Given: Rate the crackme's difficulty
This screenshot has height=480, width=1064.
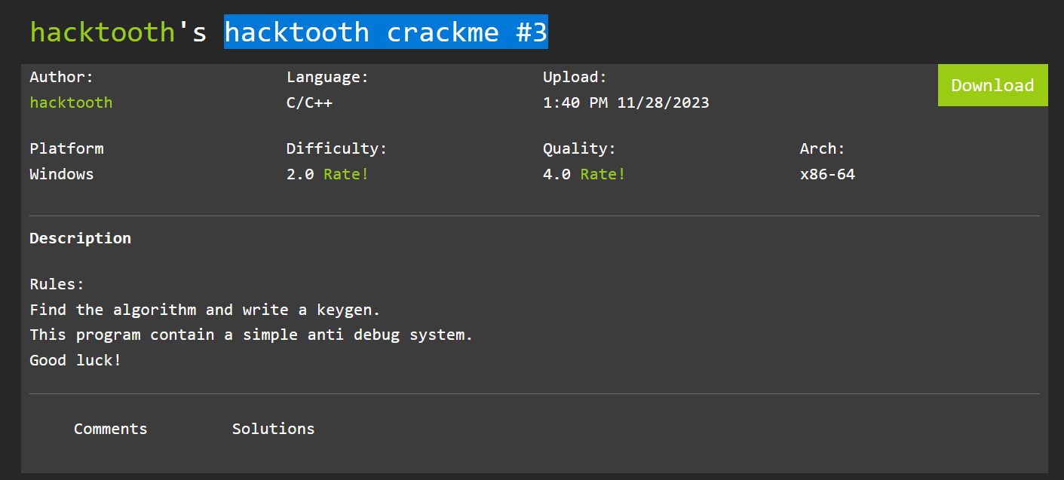Looking at the screenshot, I should (346, 174).
